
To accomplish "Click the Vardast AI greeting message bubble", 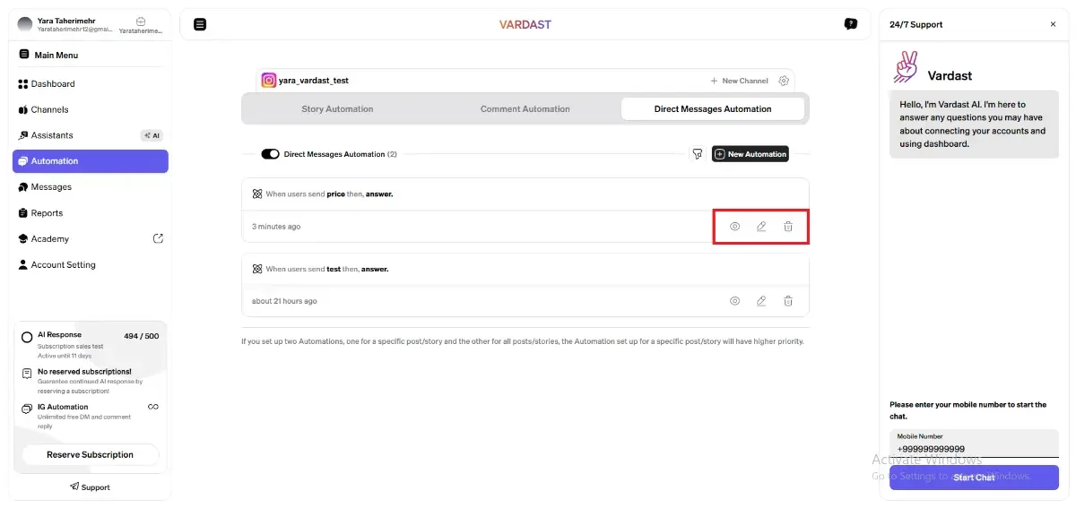I will click(974, 125).
